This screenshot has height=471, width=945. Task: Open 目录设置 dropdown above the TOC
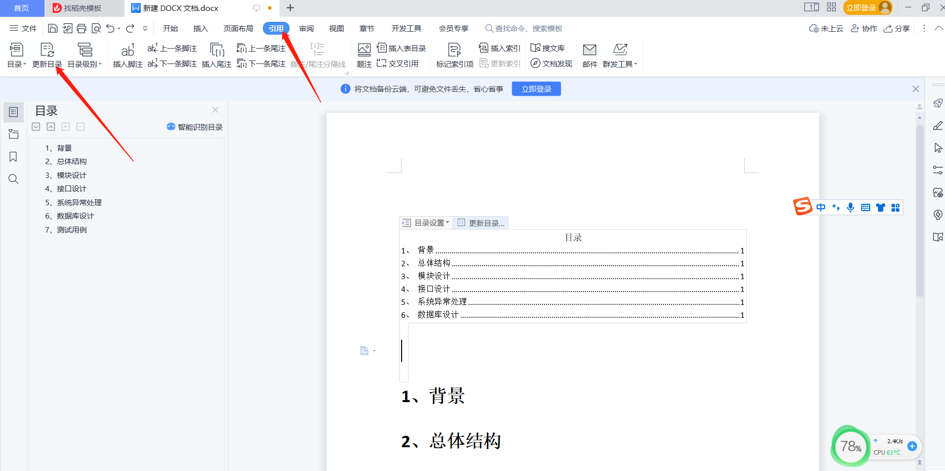(x=426, y=223)
